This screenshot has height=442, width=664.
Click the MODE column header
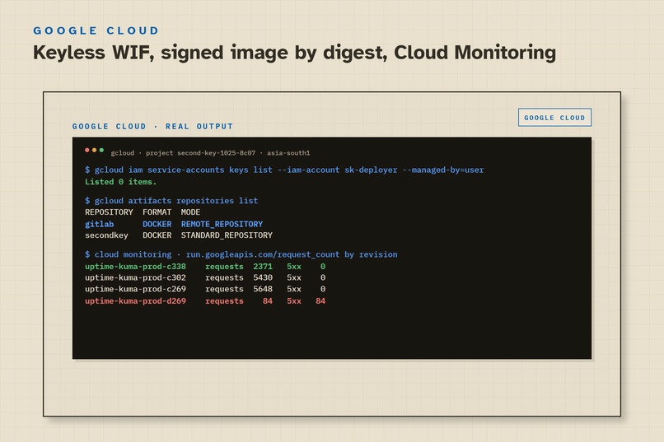click(190, 212)
